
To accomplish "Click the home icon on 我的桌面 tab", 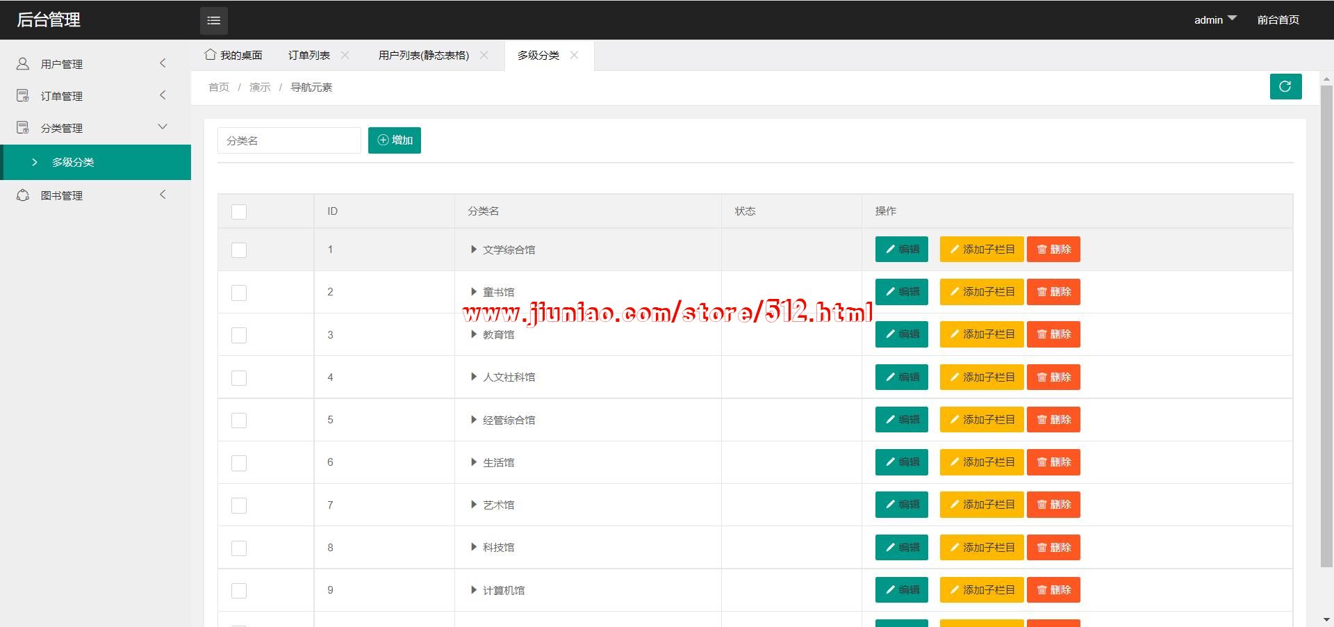I will tap(210, 54).
